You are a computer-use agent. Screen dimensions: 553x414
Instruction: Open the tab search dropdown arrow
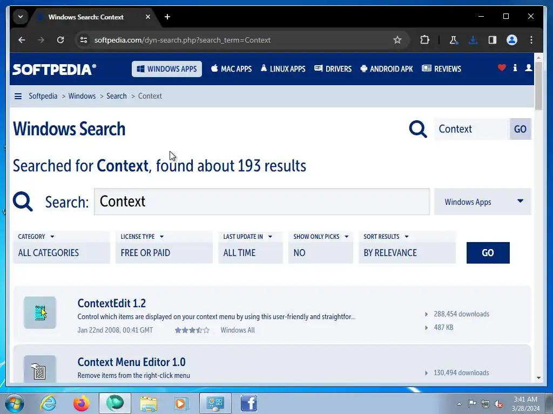point(21,17)
